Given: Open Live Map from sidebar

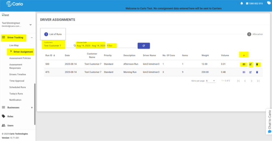Looking at the screenshot, I should pyautogui.click(x=14, y=45).
